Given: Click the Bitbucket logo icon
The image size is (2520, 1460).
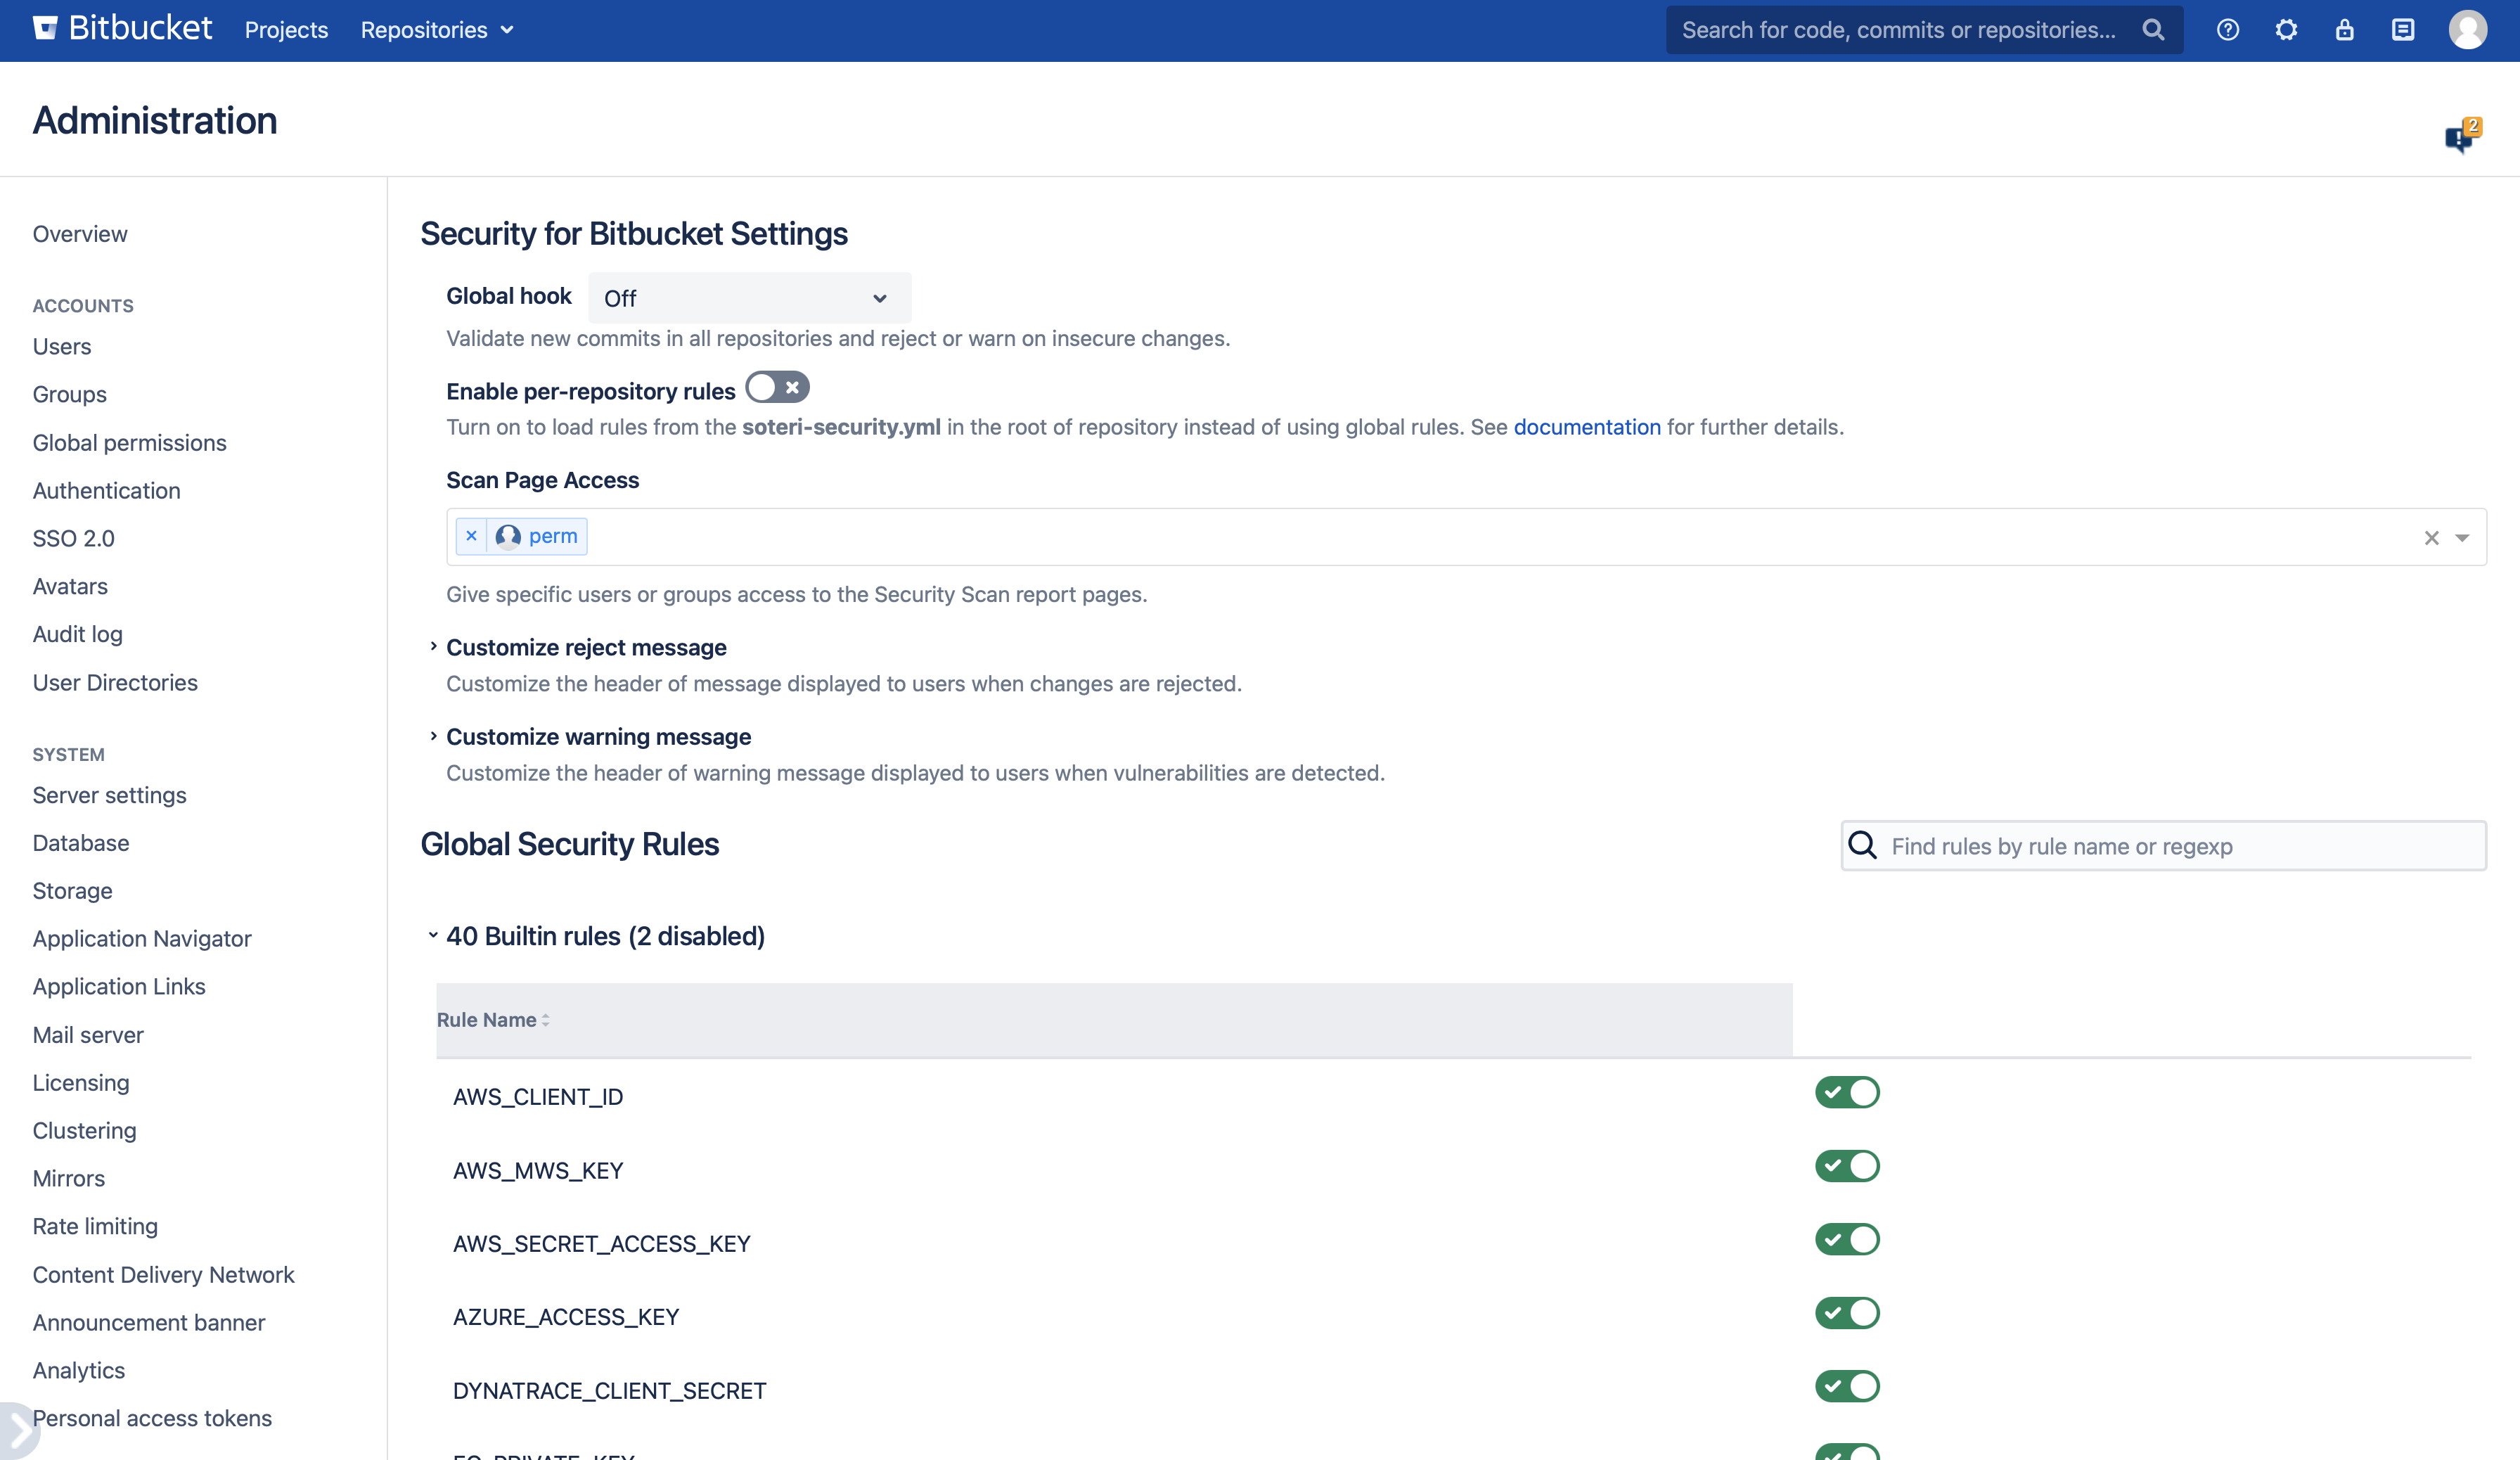Looking at the screenshot, I should (x=45, y=28).
